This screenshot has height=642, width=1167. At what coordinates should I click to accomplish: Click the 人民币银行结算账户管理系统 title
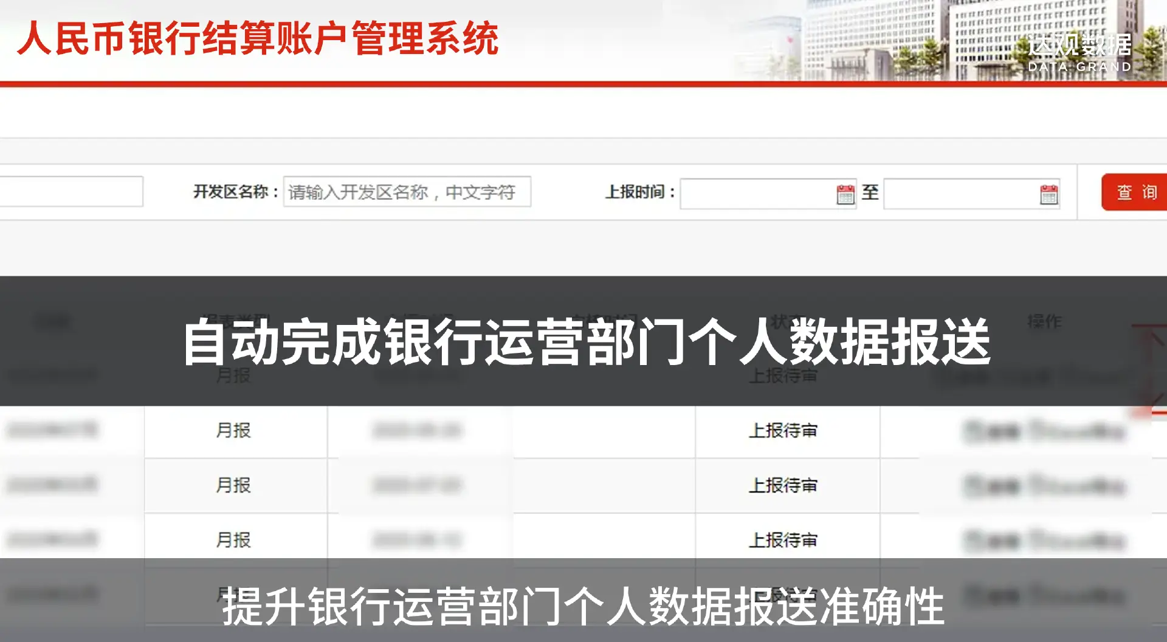point(258,39)
